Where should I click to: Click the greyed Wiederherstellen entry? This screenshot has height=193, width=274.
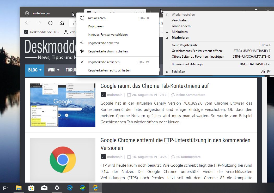(x=218, y=15)
